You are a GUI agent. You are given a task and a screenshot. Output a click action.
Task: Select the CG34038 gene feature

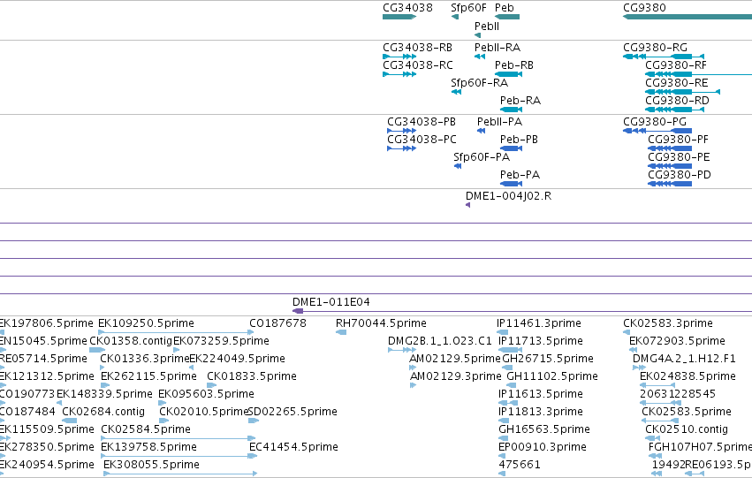(399, 17)
